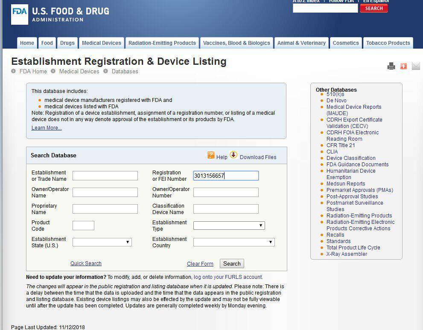Open Humanitarian Device Exemption link
This screenshot has height=330, width=423.
click(x=351, y=174)
